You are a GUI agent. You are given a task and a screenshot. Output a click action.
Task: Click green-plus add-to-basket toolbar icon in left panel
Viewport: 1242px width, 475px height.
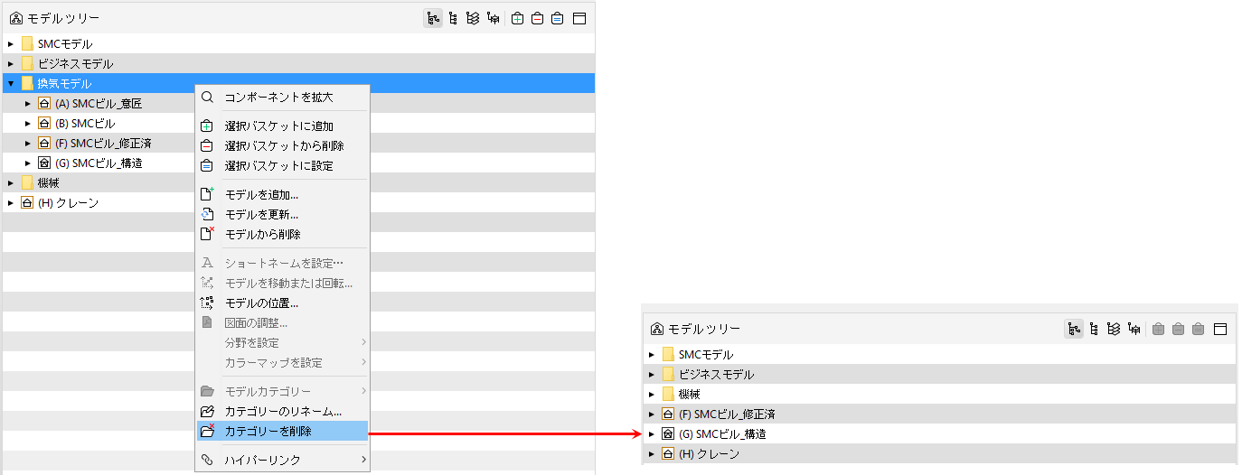tap(517, 18)
